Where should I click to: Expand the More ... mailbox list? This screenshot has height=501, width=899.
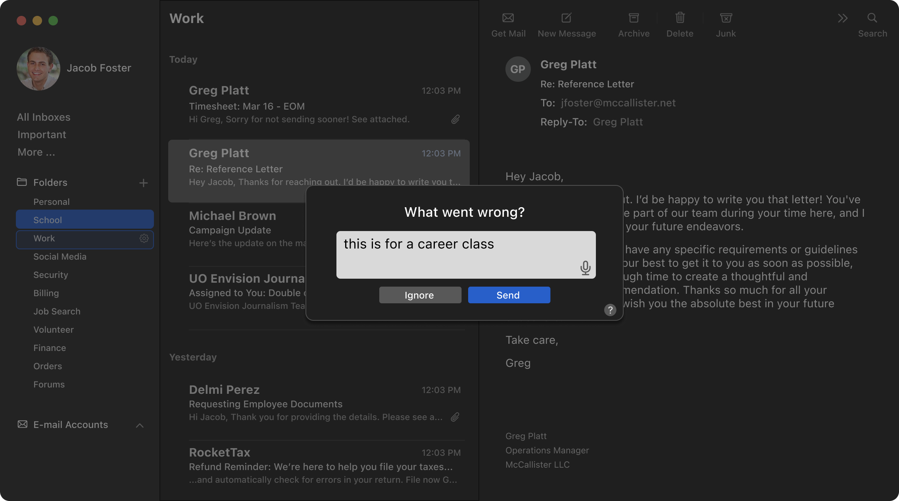(36, 152)
